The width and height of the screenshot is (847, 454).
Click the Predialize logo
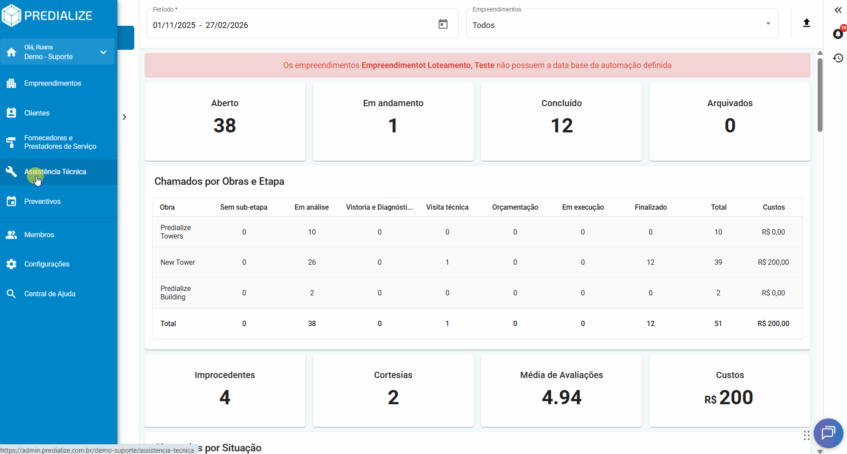[47, 16]
